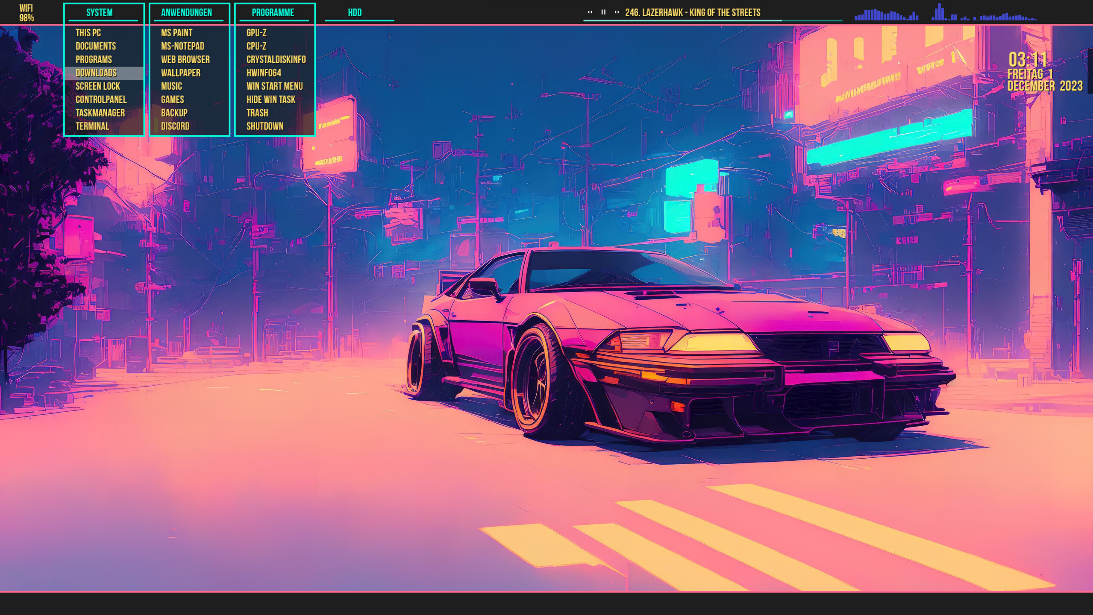Click the left audio spectrum visualizer
The height and width of the screenshot is (615, 1093).
tap(887, 15)
